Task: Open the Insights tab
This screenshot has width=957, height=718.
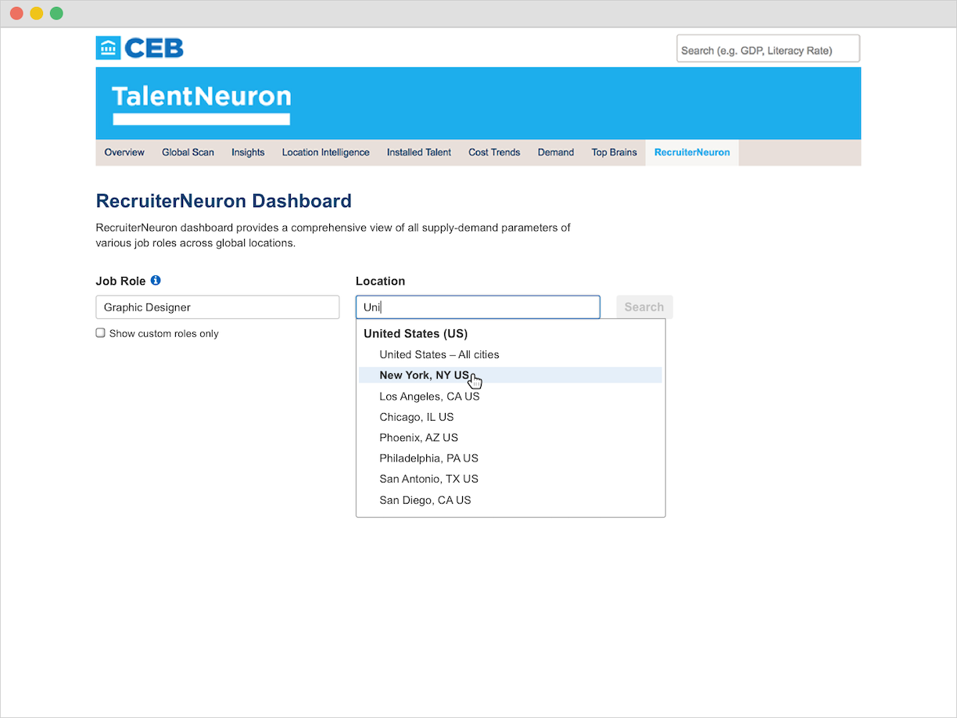Action: point(248,153)
